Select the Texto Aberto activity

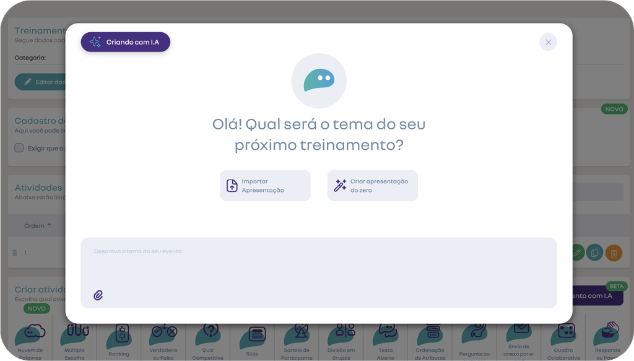pos(386,341)
